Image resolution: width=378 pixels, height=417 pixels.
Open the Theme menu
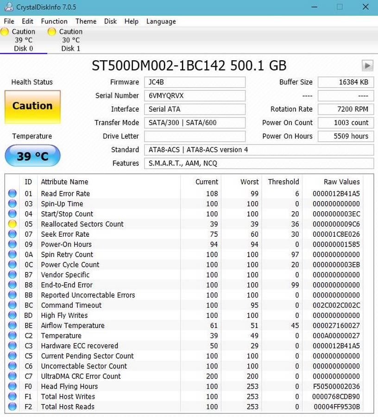click(86, 21)
